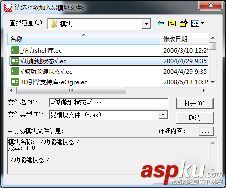
Task: Click EC icon of √功能键状态√.ec
Action: [15, 61]
